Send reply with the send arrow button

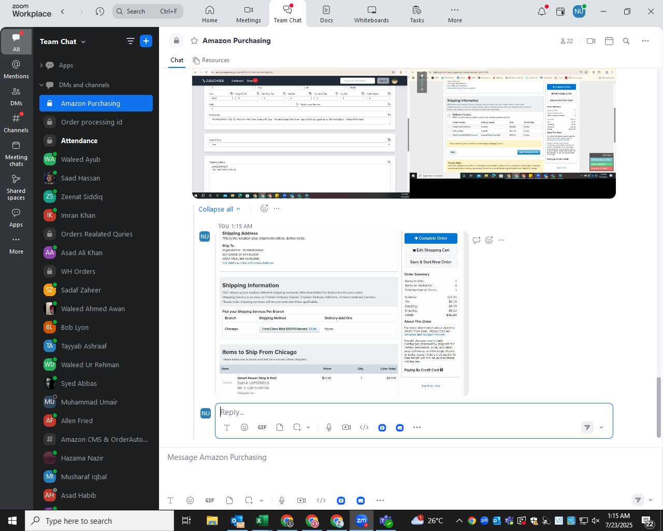pos(587,427)
